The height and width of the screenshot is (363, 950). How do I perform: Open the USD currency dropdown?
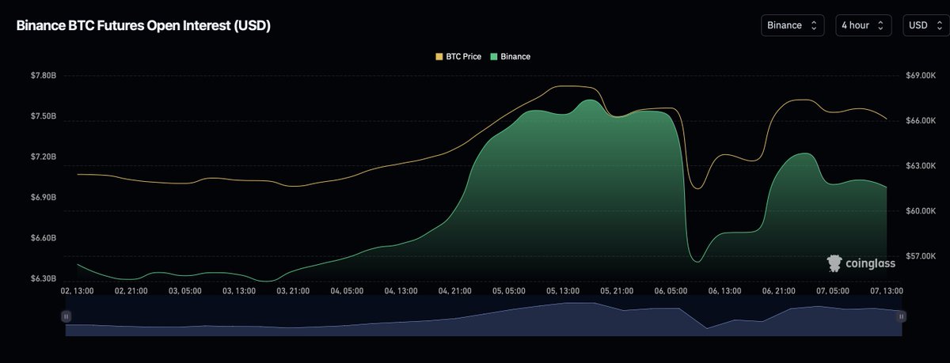point(926,25)
